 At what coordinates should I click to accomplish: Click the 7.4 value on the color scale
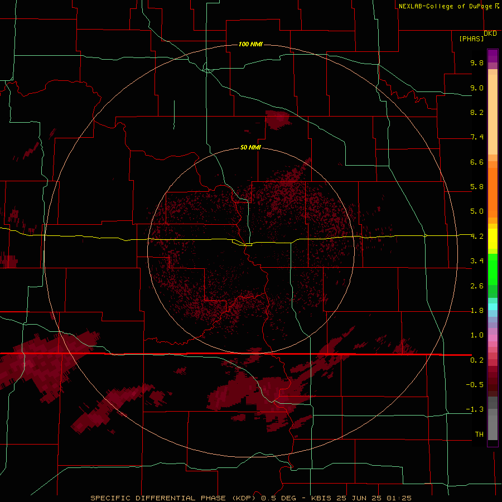(477, 137)
